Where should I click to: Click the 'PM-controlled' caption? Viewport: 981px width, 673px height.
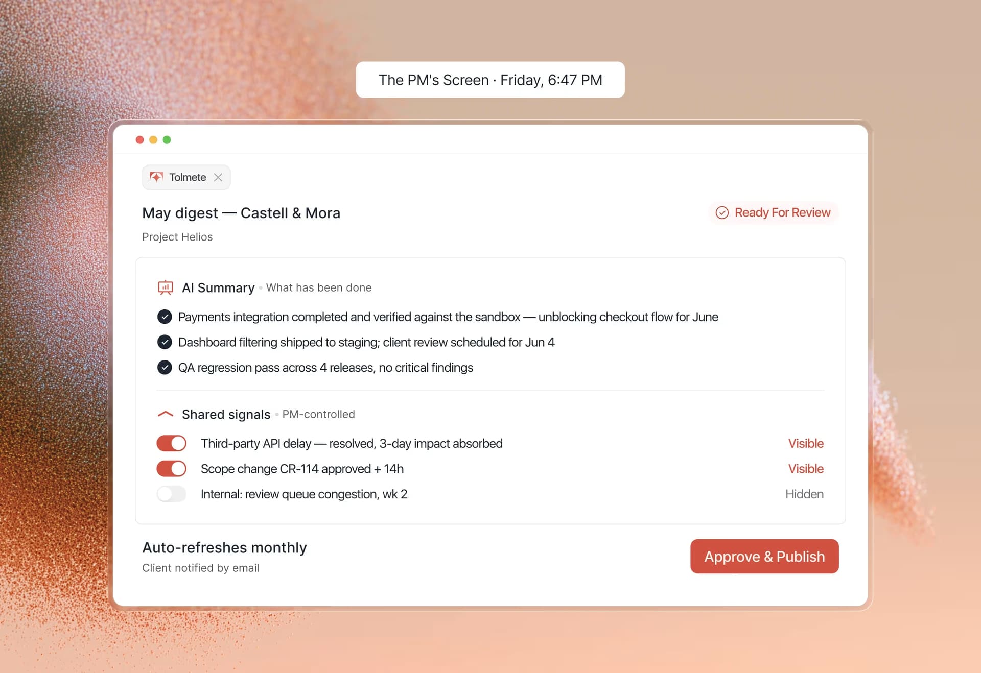tap(318, 414)
